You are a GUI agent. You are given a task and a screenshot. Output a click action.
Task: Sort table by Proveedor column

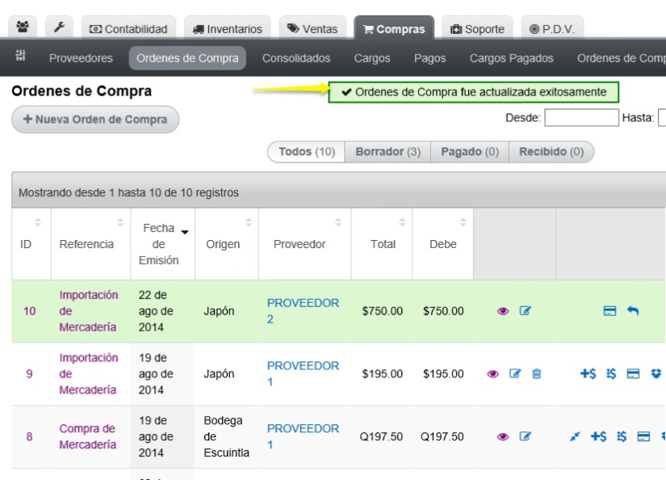[305, 243]
